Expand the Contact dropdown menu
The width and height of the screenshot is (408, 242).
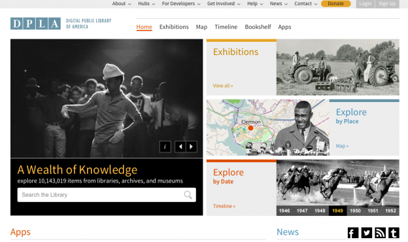[x=306, y=4]
